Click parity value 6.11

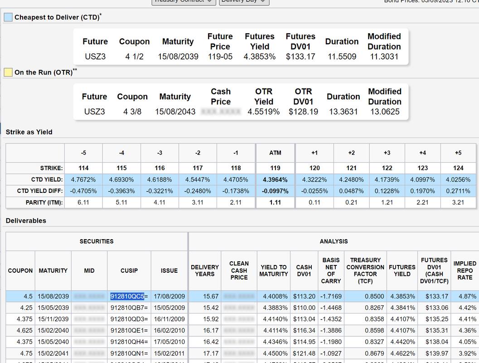pyautogui.click(x=83, y=202)
